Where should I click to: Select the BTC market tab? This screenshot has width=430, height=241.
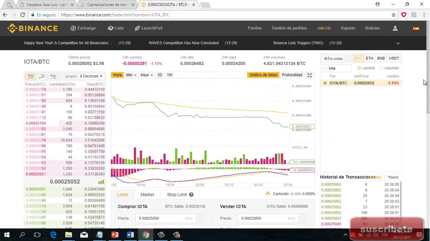pyautogui.click(x=358, y=58)
